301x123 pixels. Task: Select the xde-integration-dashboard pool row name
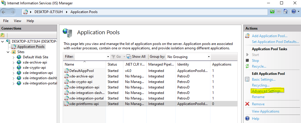click(87, 93)
